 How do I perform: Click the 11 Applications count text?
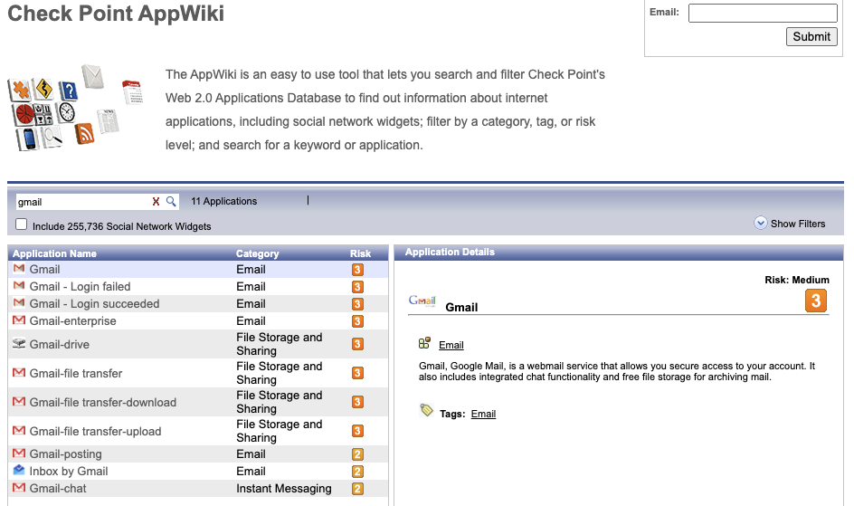pos(223,201)
